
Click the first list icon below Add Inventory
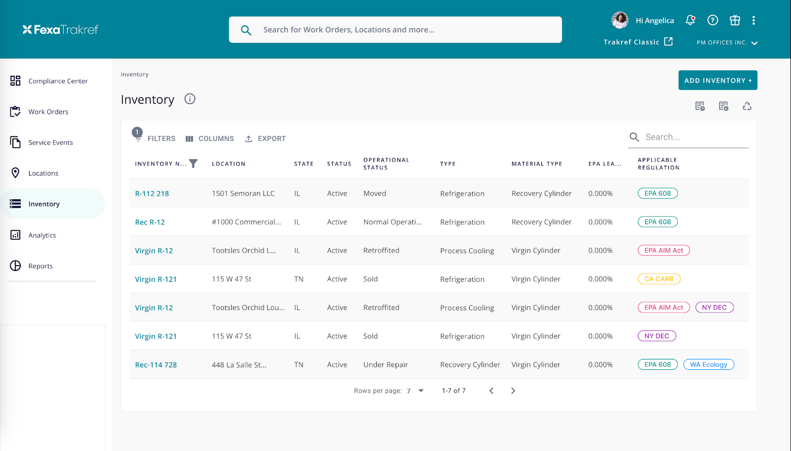coord(700,106)
